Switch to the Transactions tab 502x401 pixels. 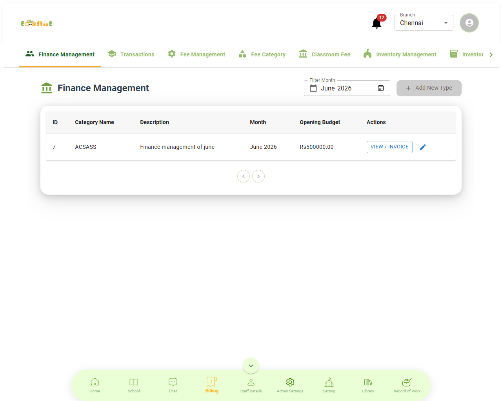(x=131, y=54)
